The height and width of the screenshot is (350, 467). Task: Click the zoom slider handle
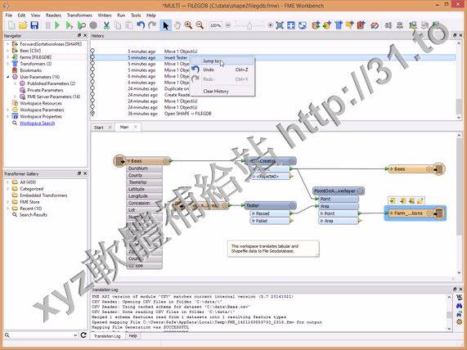[249, 26]
